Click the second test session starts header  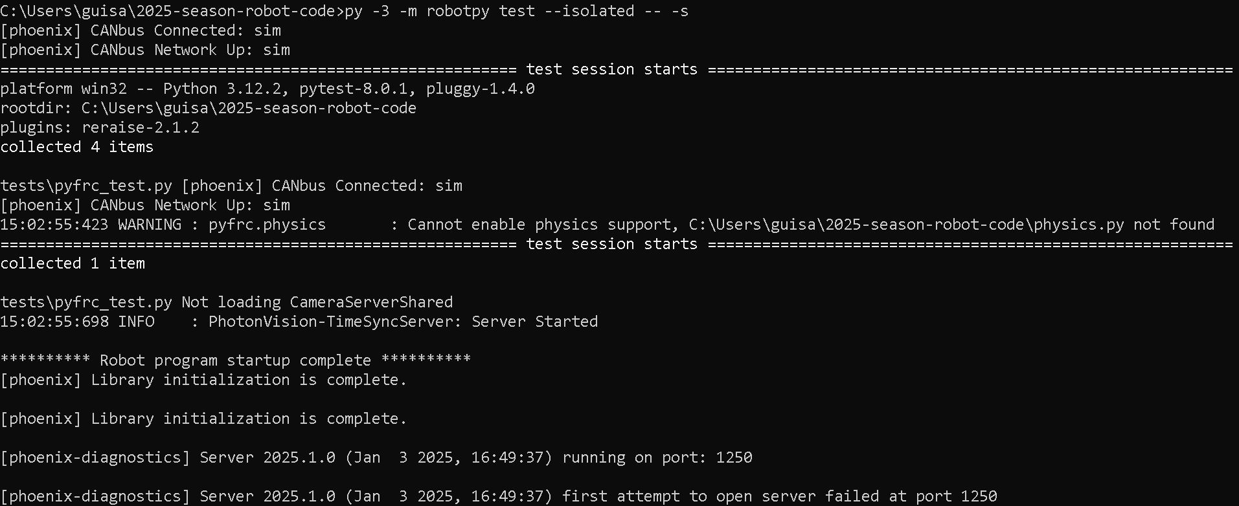(x=611, y=244)
